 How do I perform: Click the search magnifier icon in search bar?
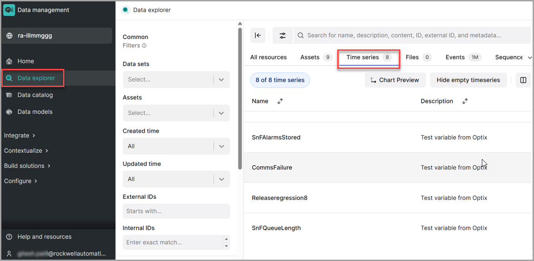[x=301, y=35]
